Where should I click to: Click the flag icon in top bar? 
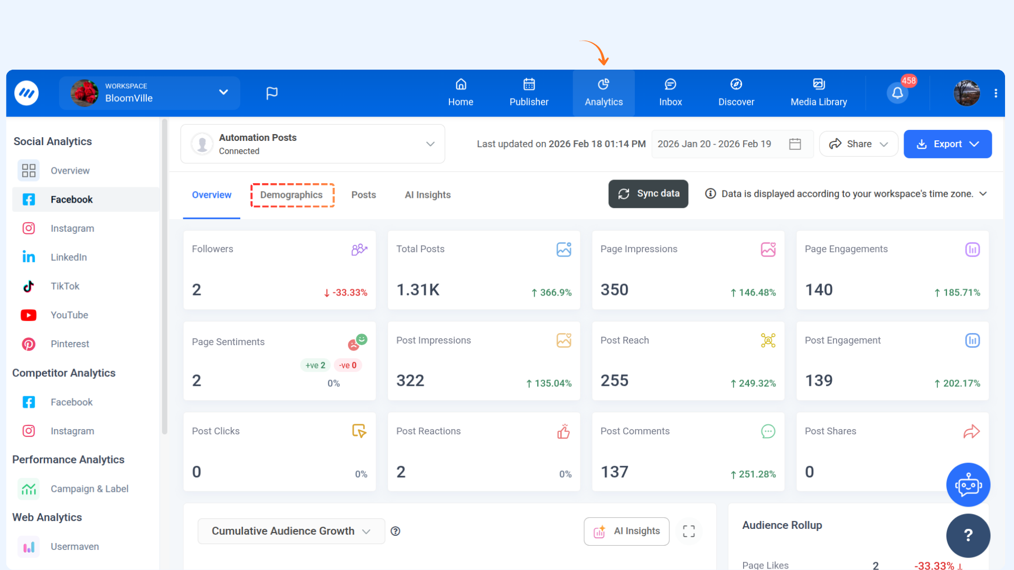click(272, 93)
